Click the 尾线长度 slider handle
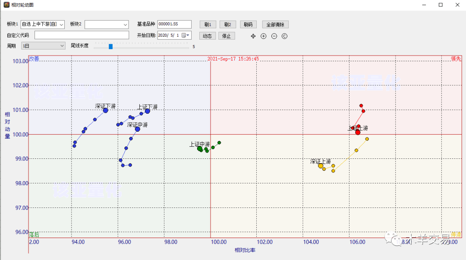This screenshot has height=260, width=466. tap(110, 46)
